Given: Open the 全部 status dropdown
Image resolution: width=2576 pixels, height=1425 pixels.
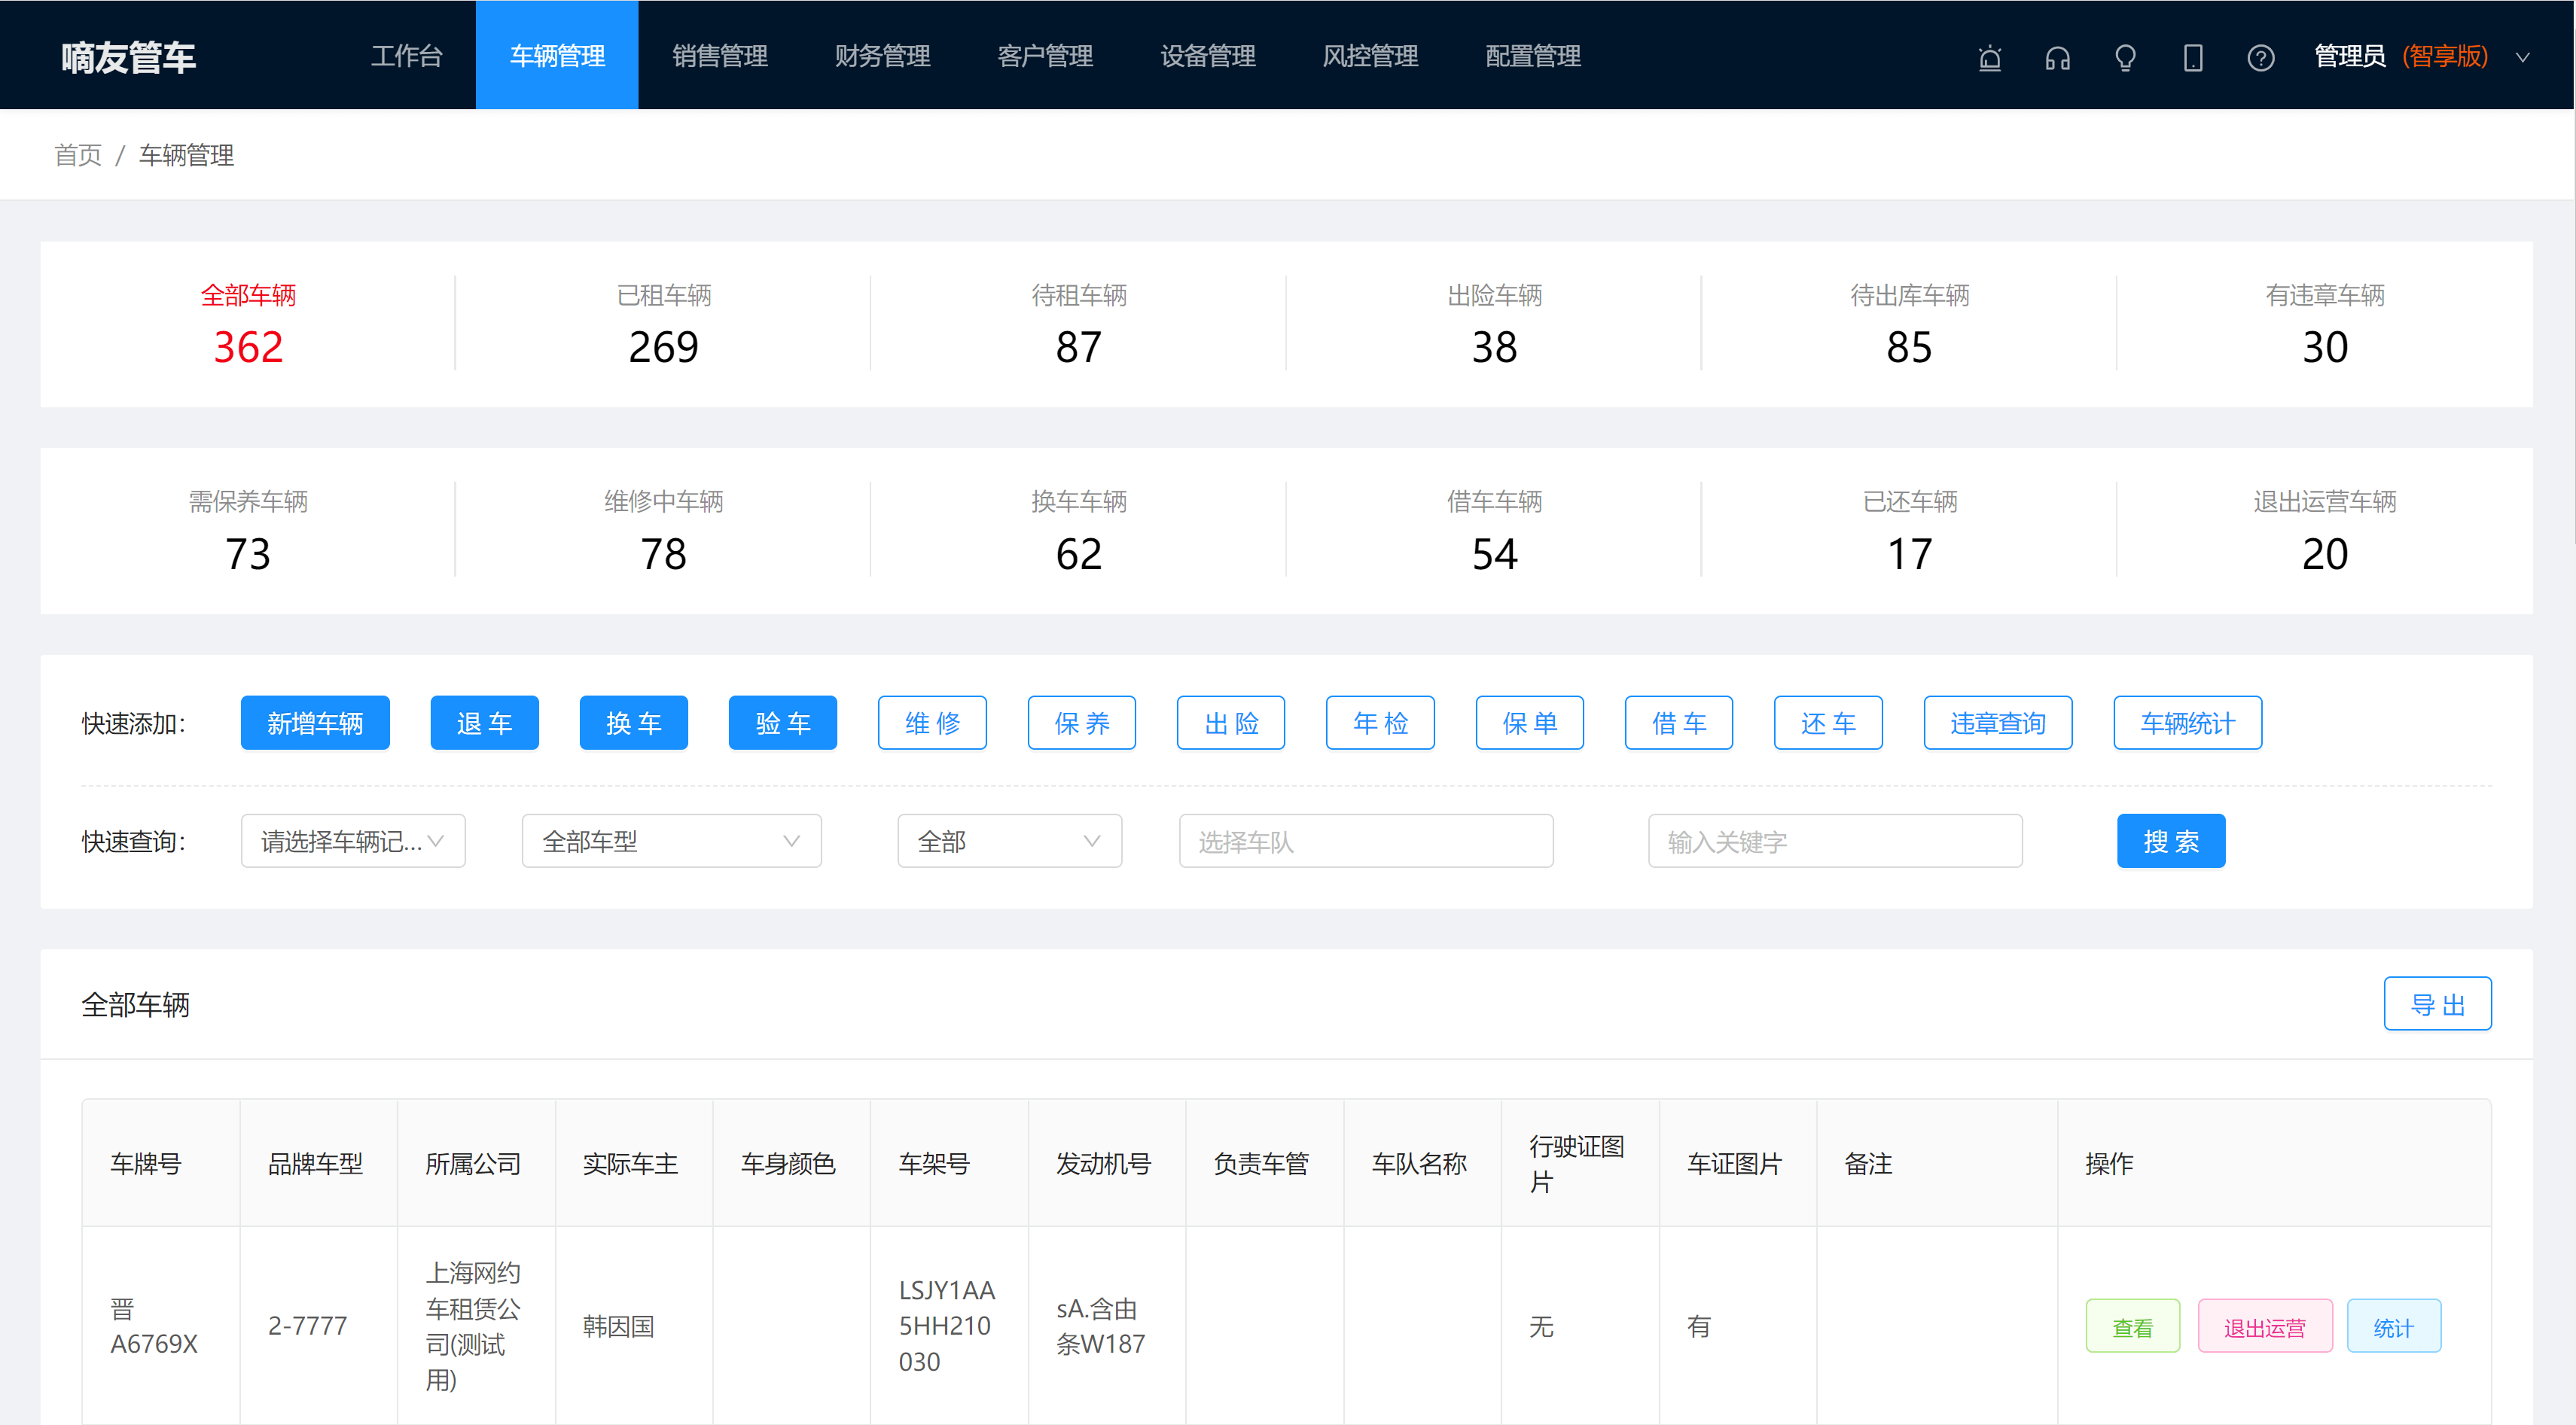Looking at the screenshot, I should (1010, 841).
